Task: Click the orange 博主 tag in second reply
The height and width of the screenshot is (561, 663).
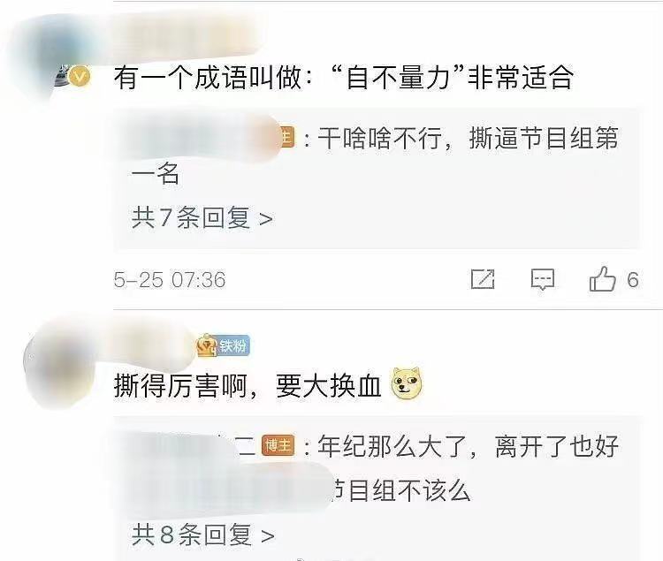Action: [x=278, y=445]
